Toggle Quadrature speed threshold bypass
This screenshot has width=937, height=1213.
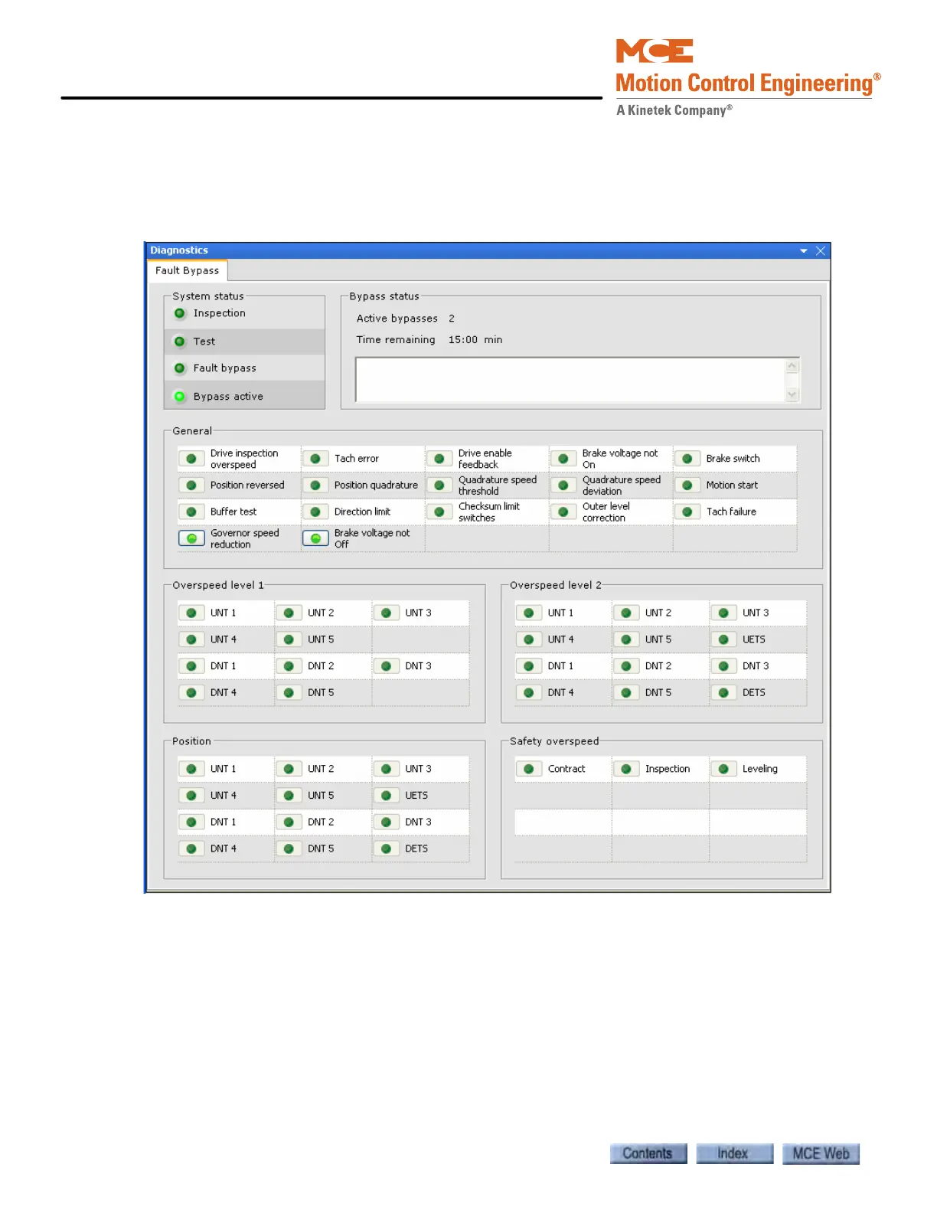click(x=439, y=486)
